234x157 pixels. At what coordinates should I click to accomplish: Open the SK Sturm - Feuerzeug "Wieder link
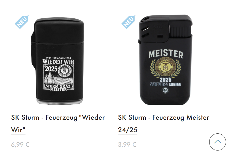coord(58,117)
